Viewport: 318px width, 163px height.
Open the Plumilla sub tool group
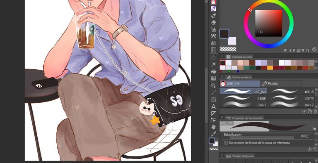(281, 83)
